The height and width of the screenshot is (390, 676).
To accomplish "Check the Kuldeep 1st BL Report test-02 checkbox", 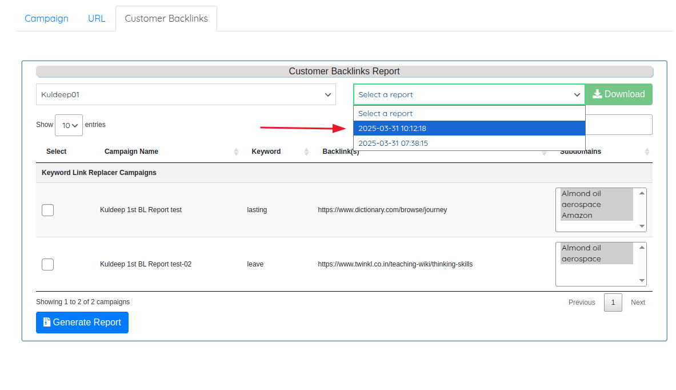I will pos(48,264).
